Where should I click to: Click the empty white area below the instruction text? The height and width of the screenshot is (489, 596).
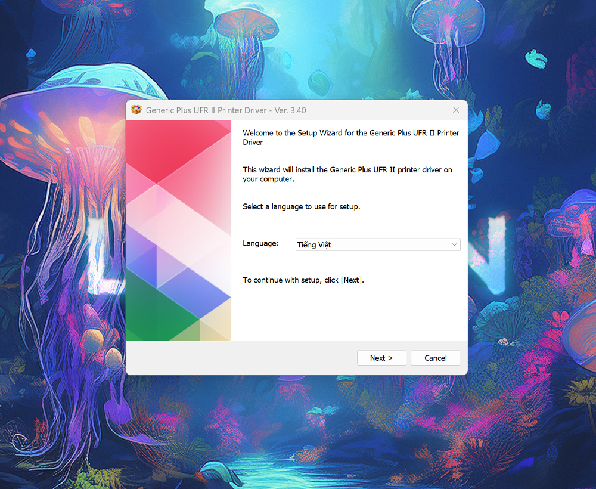[x=346, y=313]
